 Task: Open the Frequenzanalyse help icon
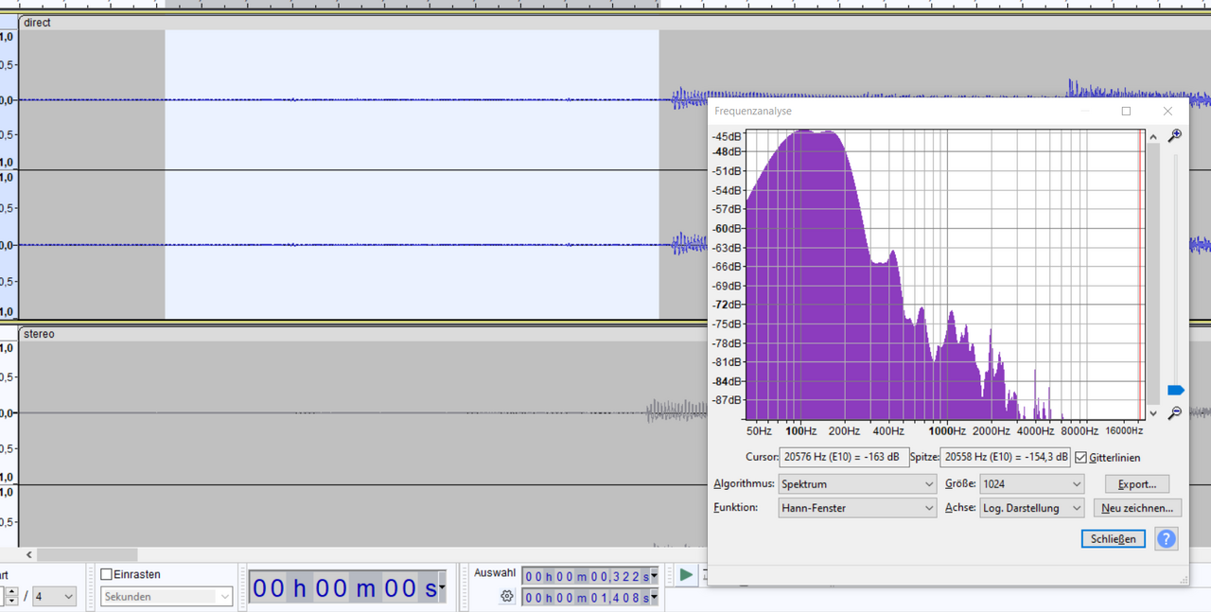(1167, 538)
